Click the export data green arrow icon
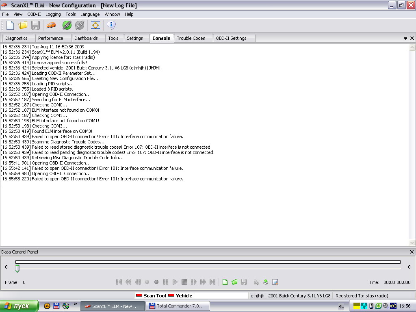The image size is (416, 312). [x=266, y=282]
